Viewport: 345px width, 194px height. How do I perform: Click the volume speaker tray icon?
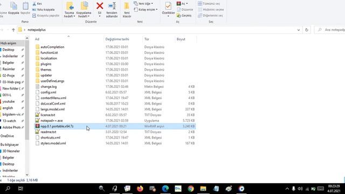[300, 189]
